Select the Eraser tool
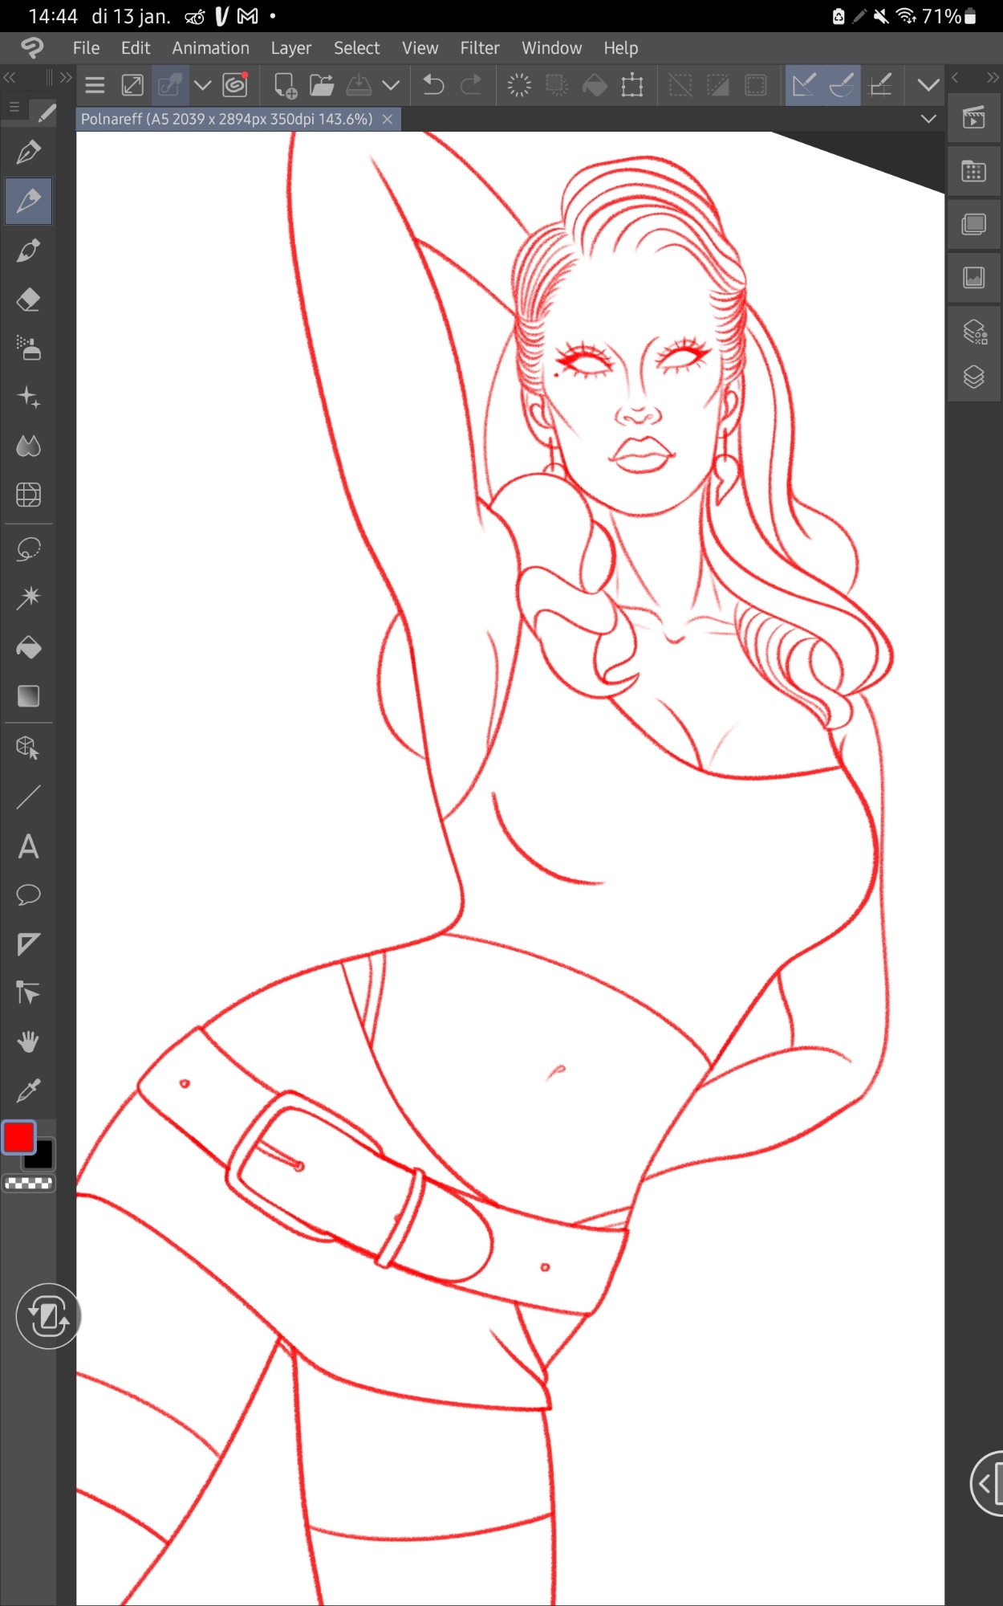The image size is (1003, 1606). tap(28, 300)
